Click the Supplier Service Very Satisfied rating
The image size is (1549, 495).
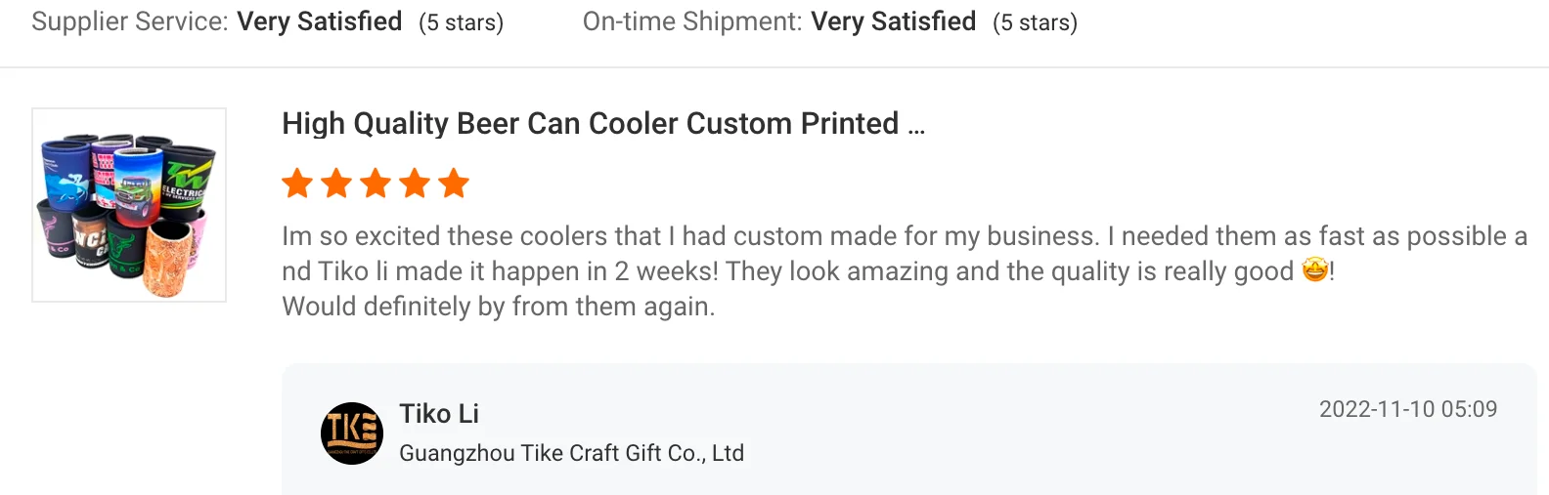coord(319,21)
